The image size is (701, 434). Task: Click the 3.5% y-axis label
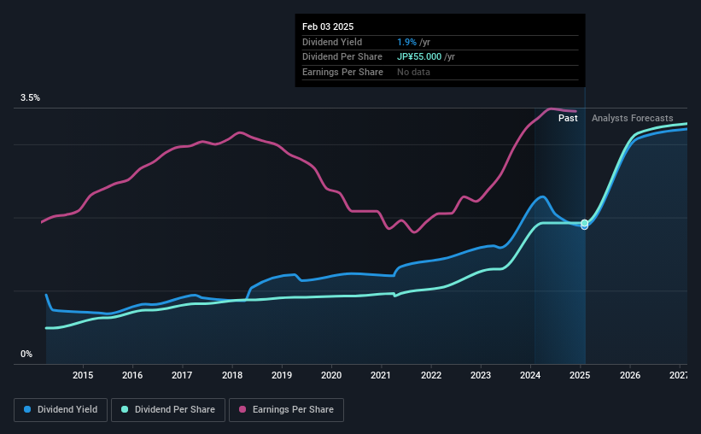[30, 97]
